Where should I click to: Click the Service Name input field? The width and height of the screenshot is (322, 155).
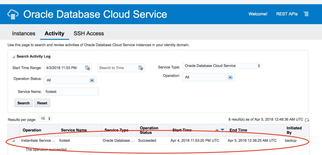coord(71,92)
